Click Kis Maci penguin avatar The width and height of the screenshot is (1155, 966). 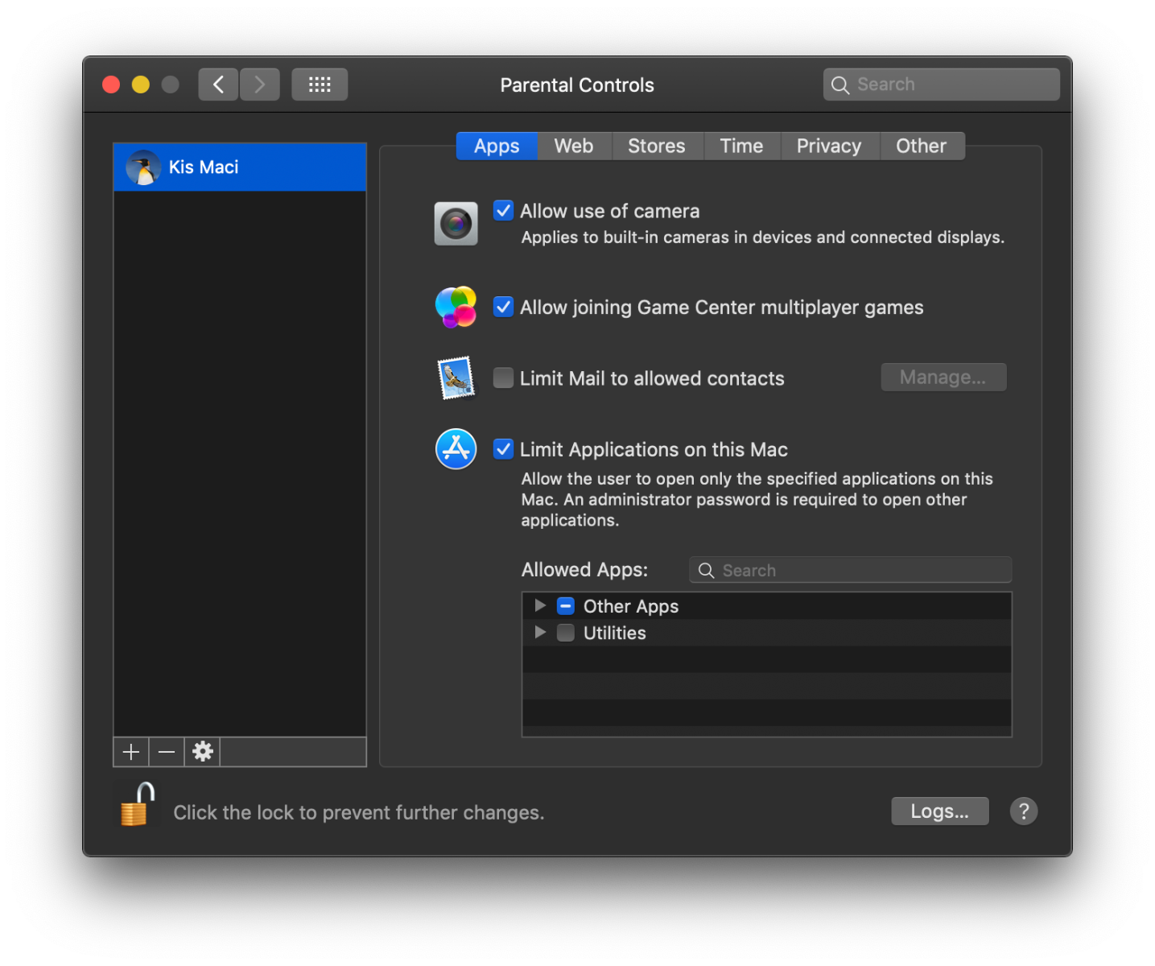click(x=143, y=167)
